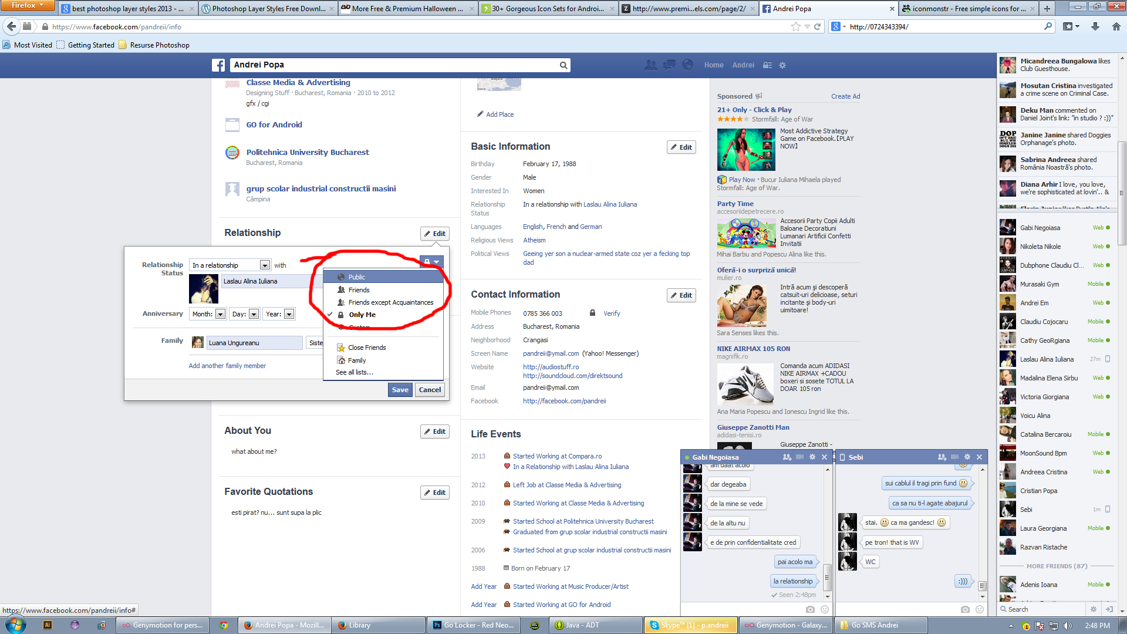Open the Skype taskbar item
The width and height of the screenshot is (1127, 634).
tap(690, 625)
